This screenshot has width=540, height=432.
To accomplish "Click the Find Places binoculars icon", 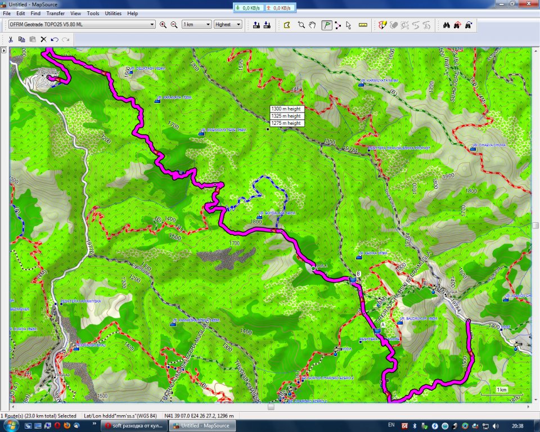I will point(446,25).
